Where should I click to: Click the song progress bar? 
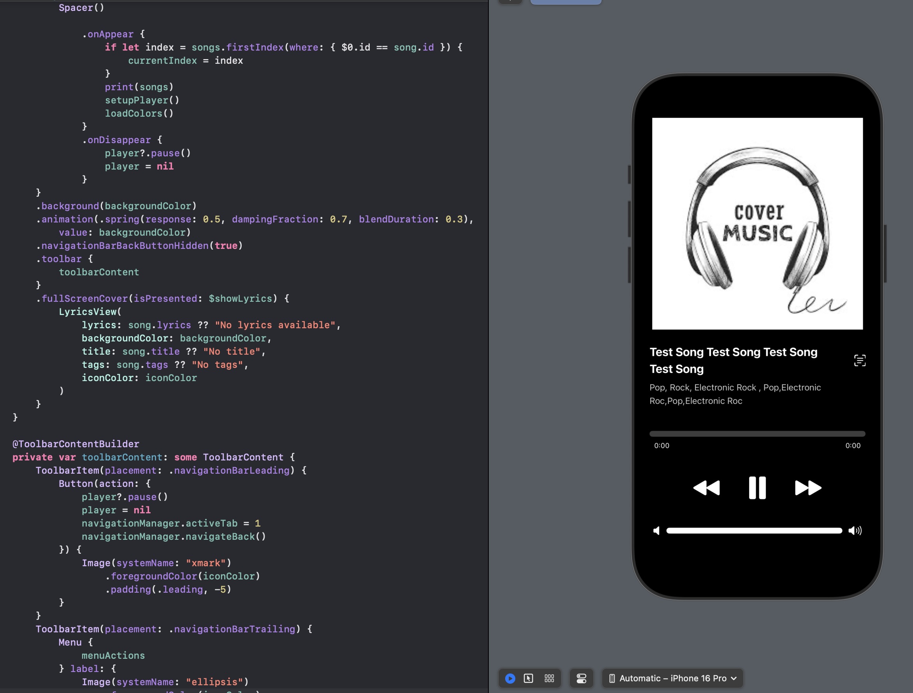point(757,434)
